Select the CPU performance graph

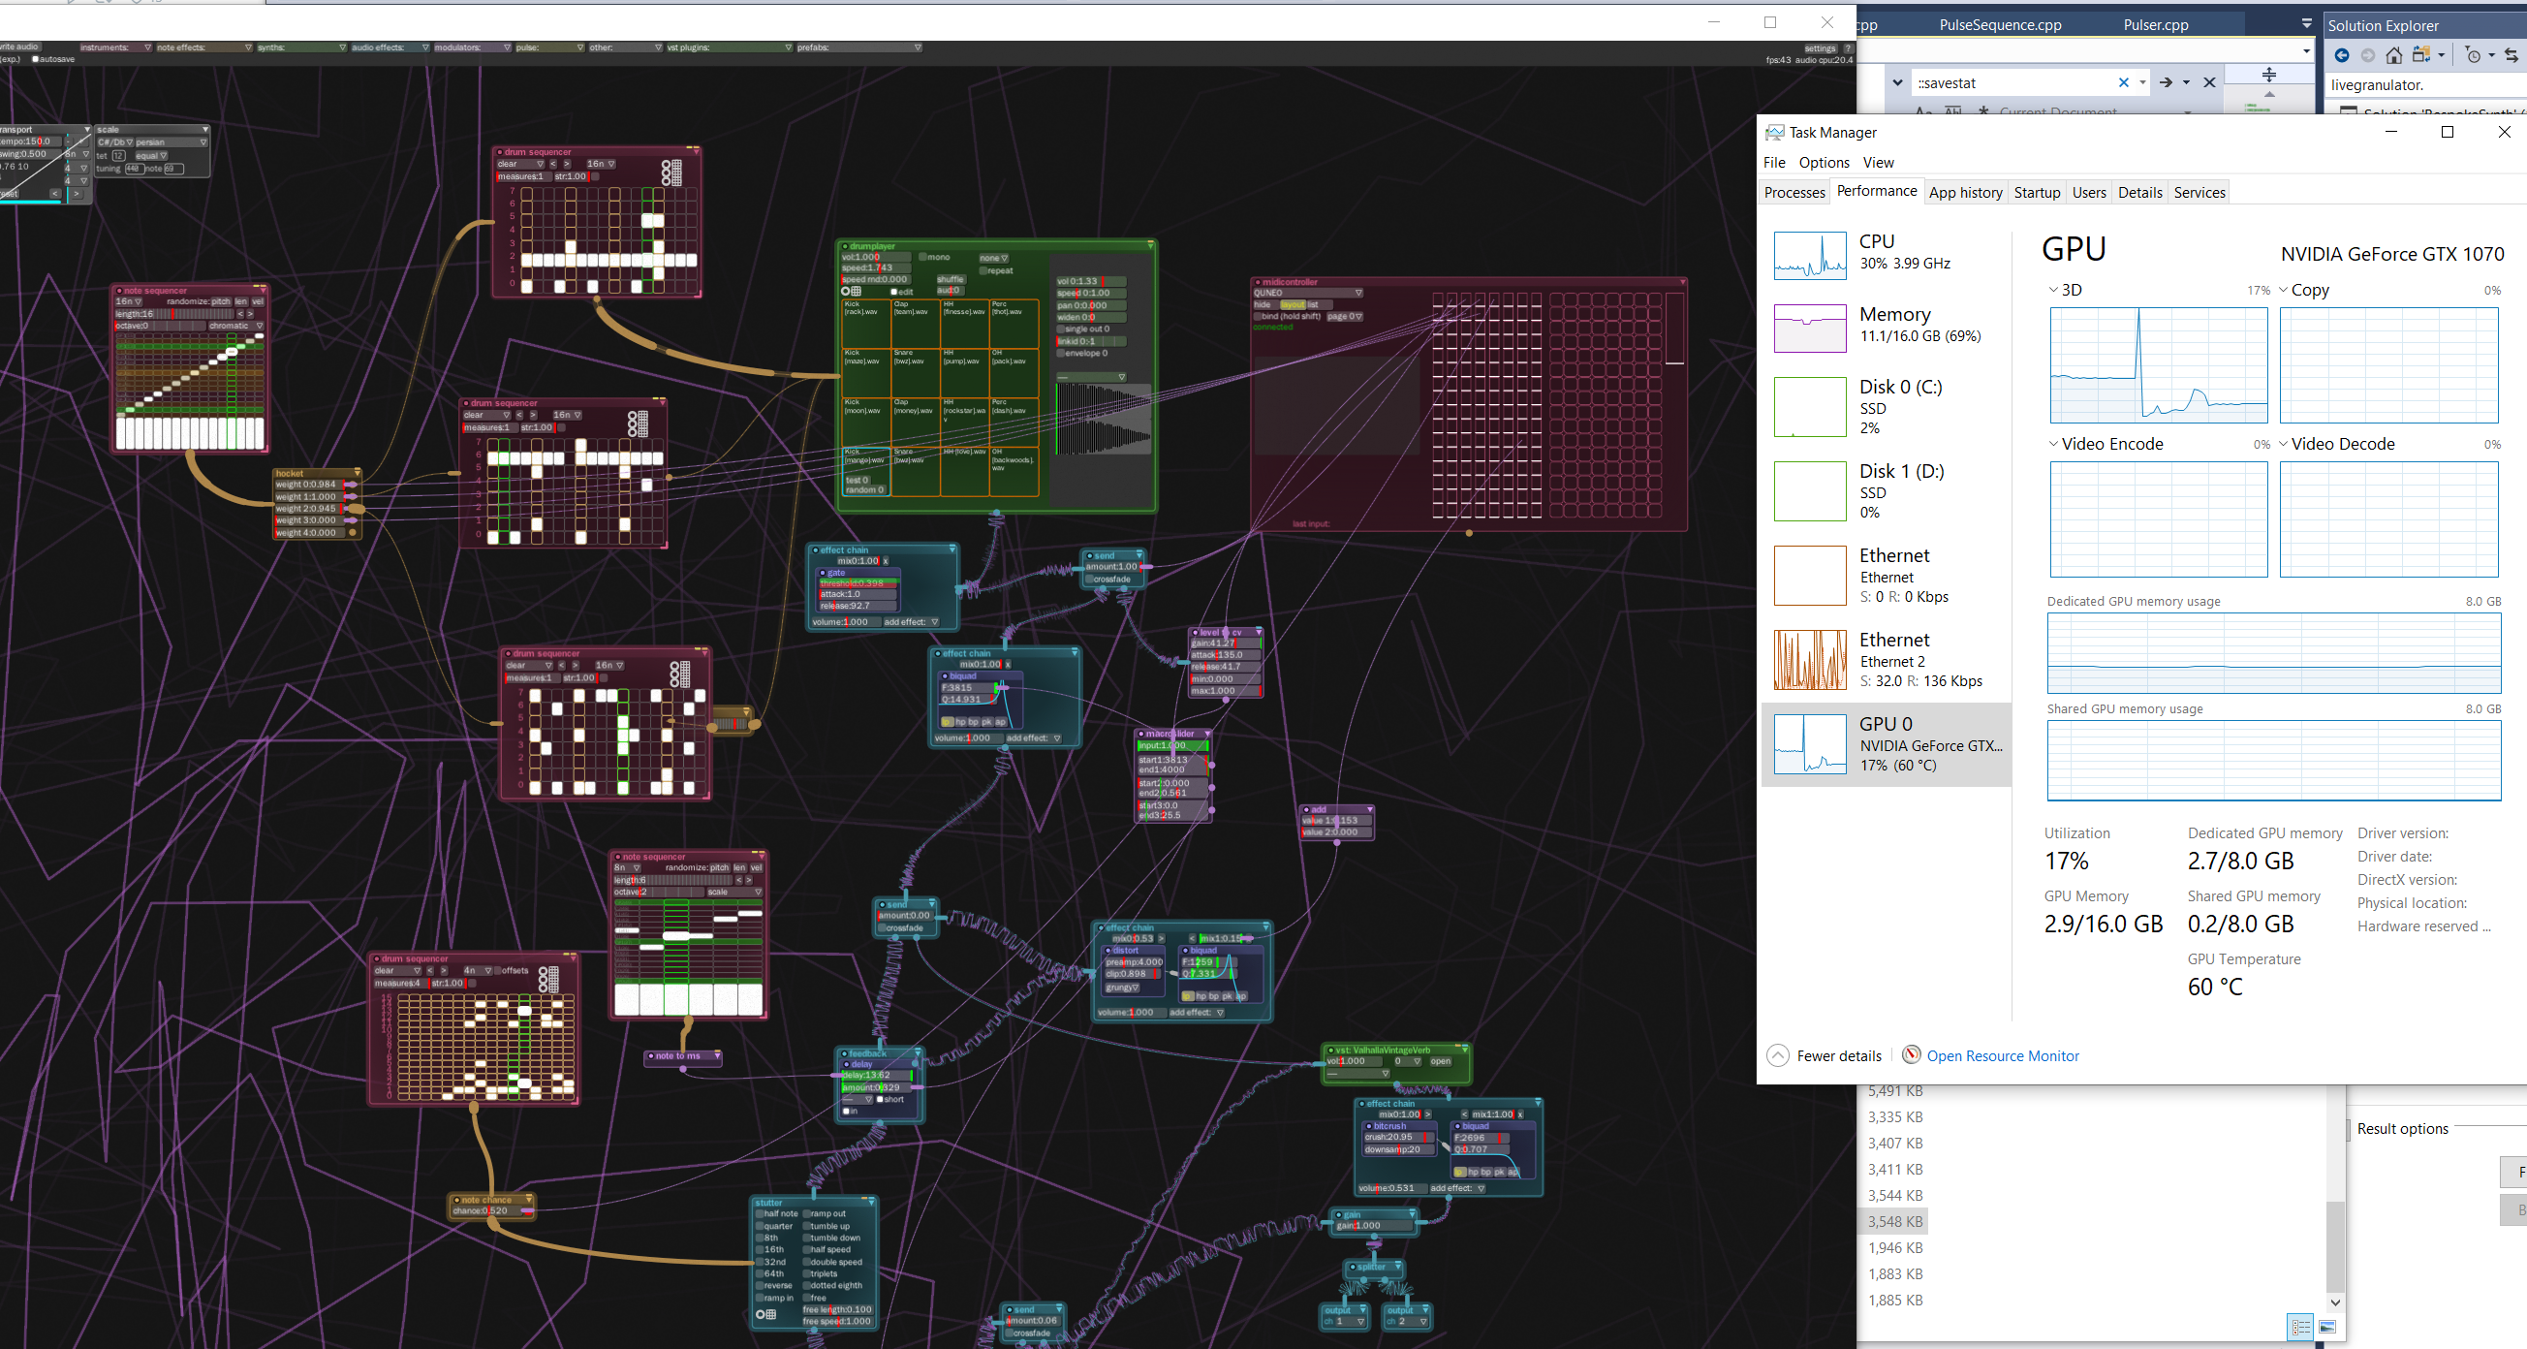pyautogui.click(x=1810, y=255)
